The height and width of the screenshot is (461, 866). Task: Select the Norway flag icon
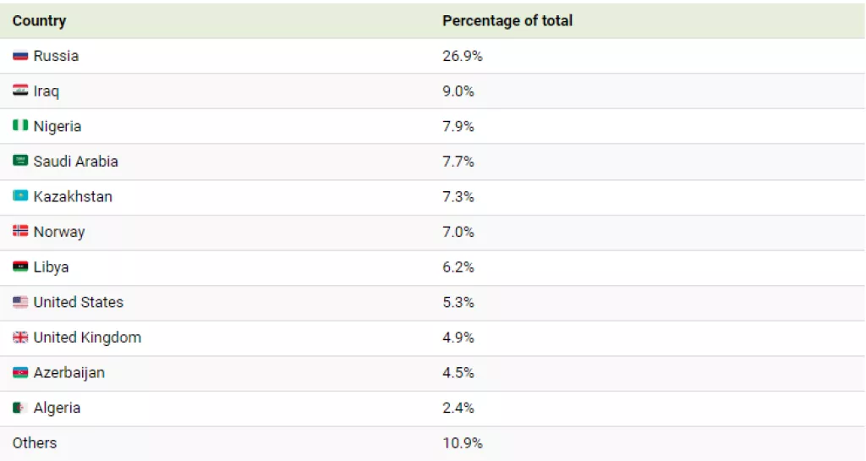(20, 232)
